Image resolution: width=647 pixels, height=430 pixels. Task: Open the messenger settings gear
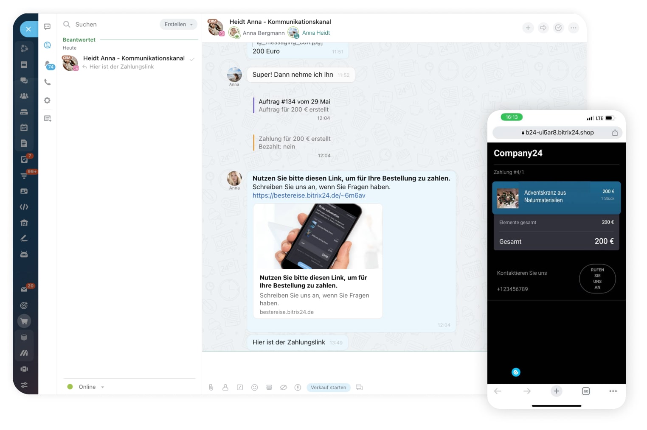pyautogui.click(x=48, y=101)
